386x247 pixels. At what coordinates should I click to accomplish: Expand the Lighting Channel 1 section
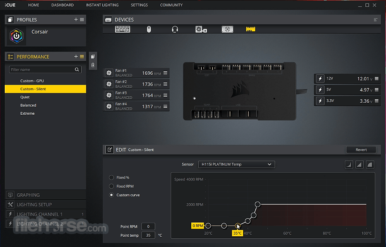[x=46, y=214]
